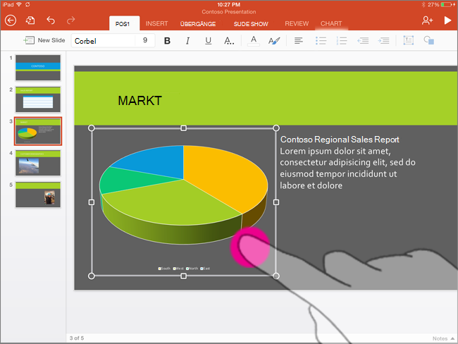The width and height of the screenshot is (458, 344).
Task: Click left-middle chart resize handle
Action: [92, 202]
